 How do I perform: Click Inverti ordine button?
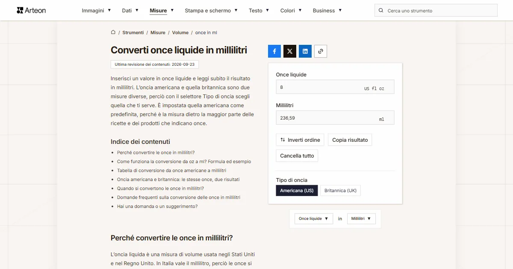point(300,140)
